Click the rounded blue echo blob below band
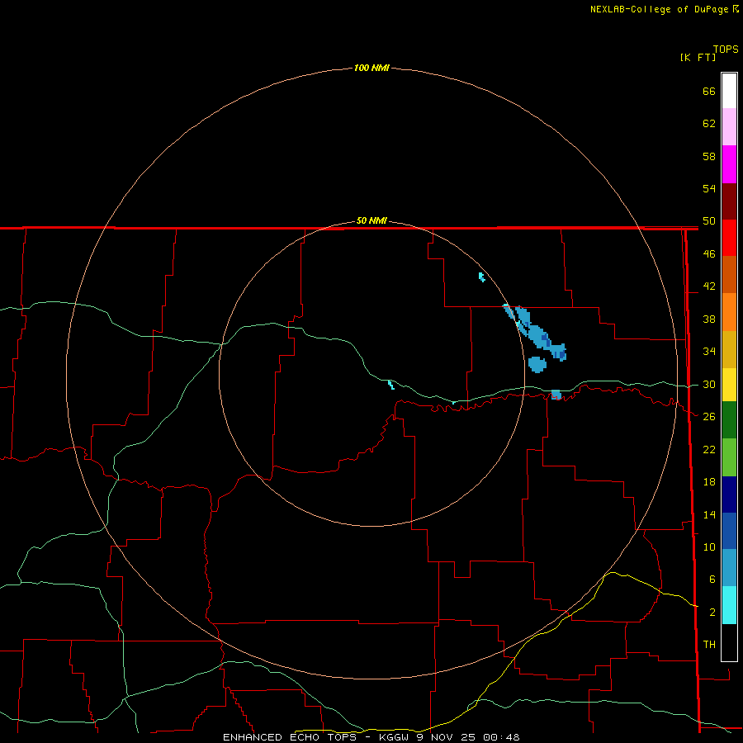Viewport: 743px width, 743px height. (537, 364)
